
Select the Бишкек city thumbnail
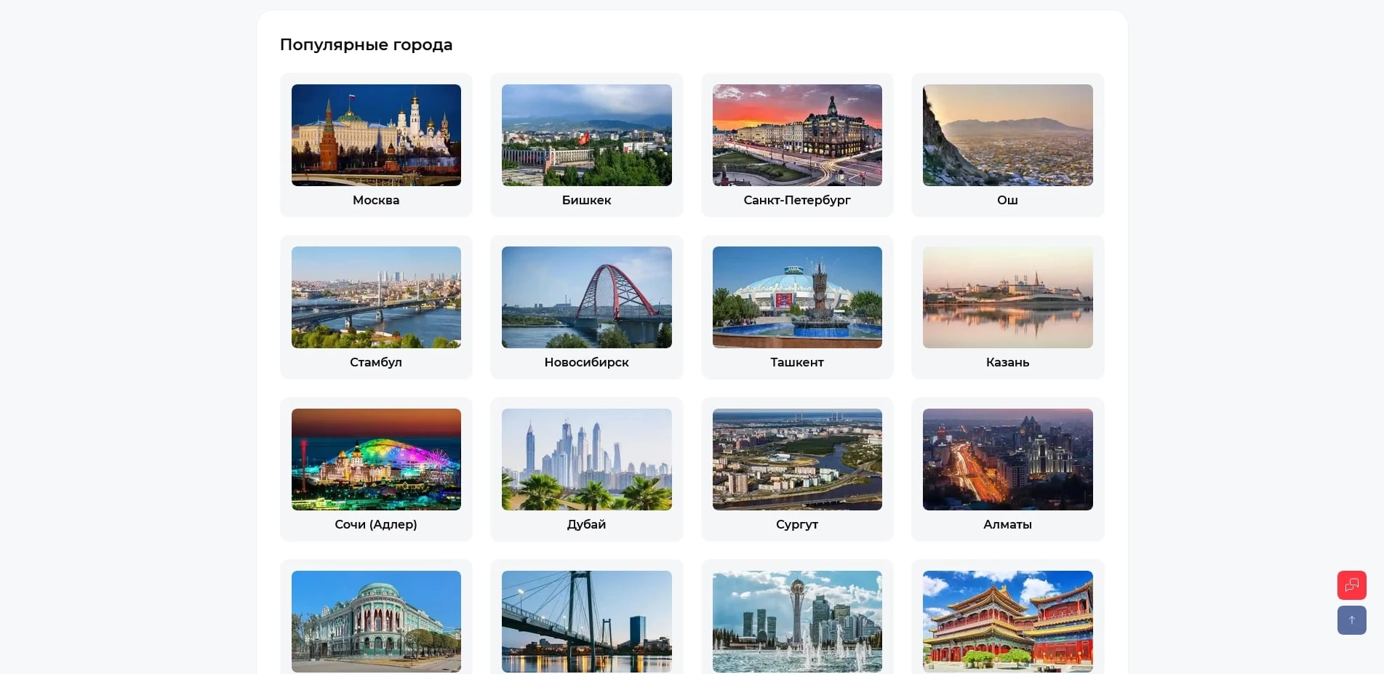point(586,135)
